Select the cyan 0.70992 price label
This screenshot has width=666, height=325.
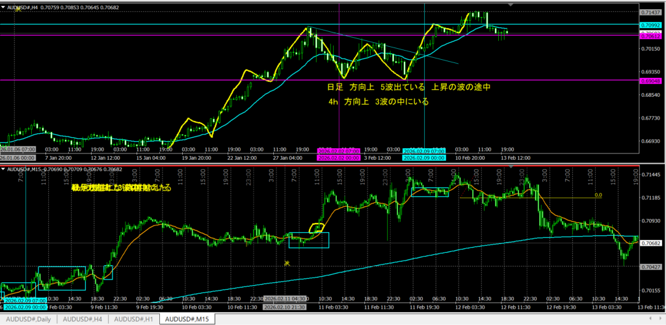pyautogui.click(x=651, y=25)
